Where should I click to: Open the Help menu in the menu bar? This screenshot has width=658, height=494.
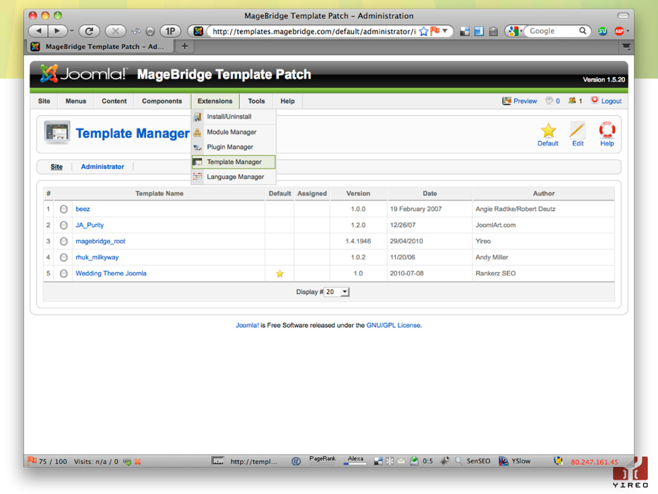point(287,101)
